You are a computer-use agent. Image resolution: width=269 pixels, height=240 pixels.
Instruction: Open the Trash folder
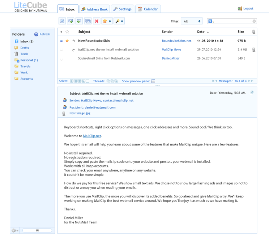click(x=21, y=54)
